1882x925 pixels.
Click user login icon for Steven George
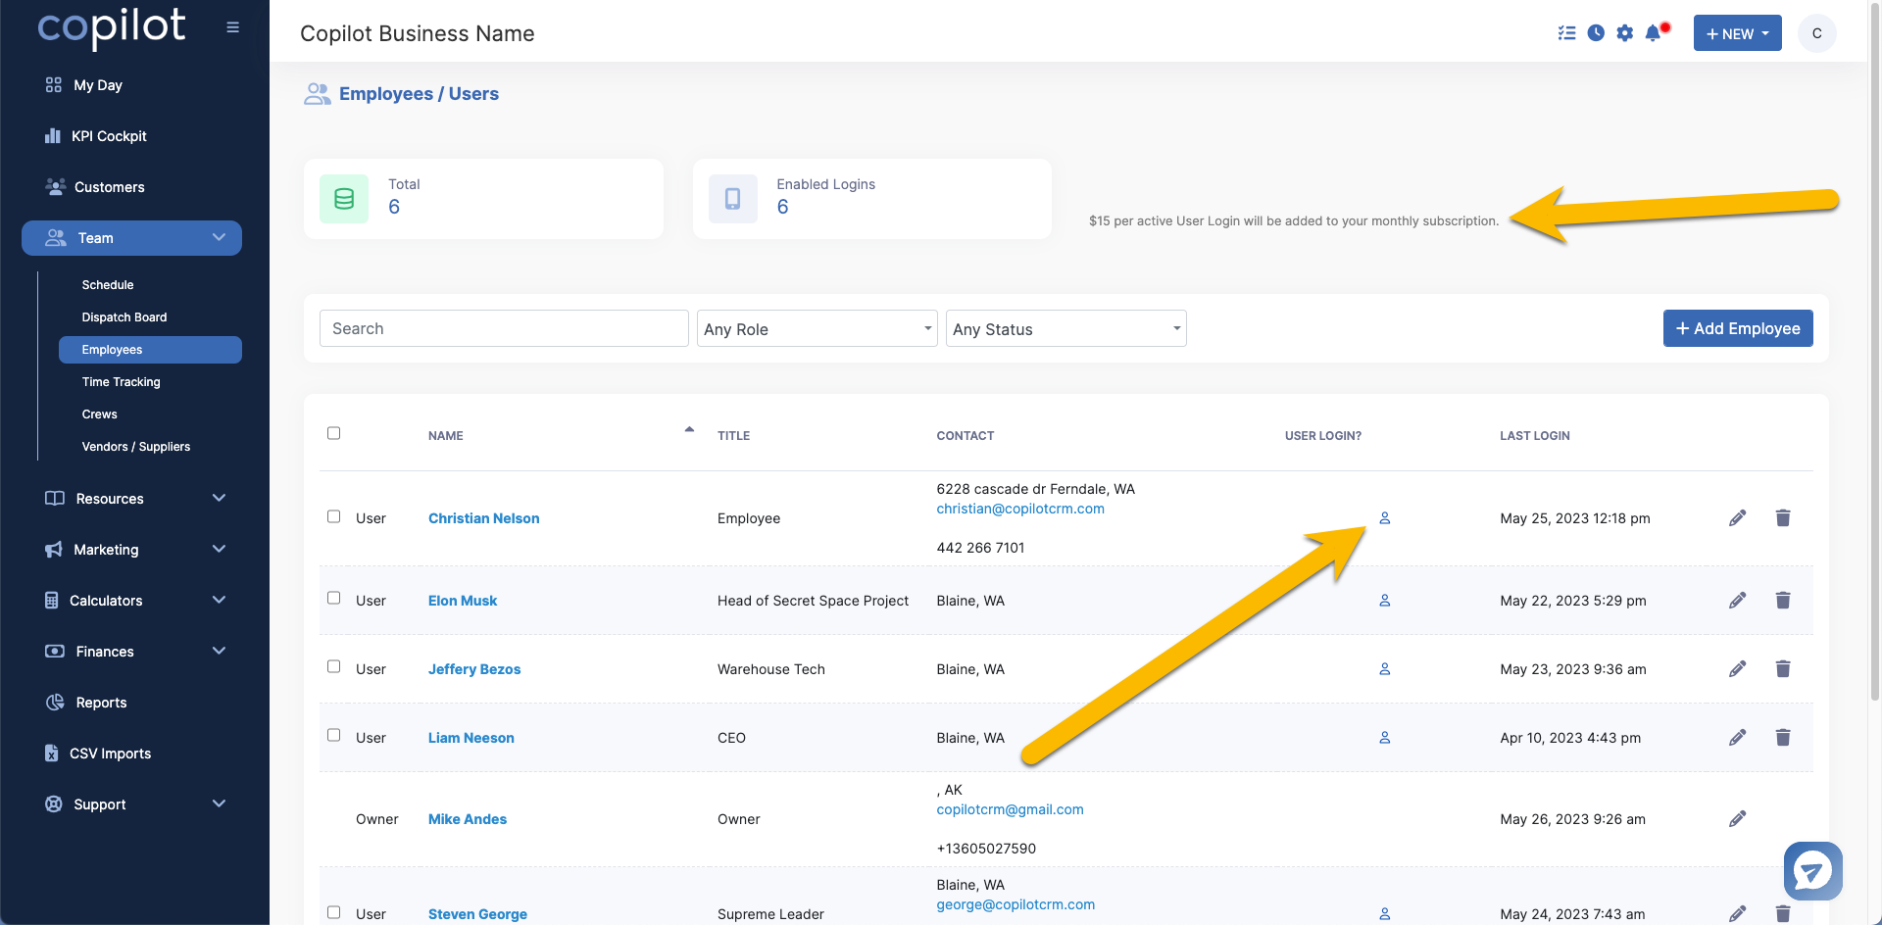tap(1385, 914)
